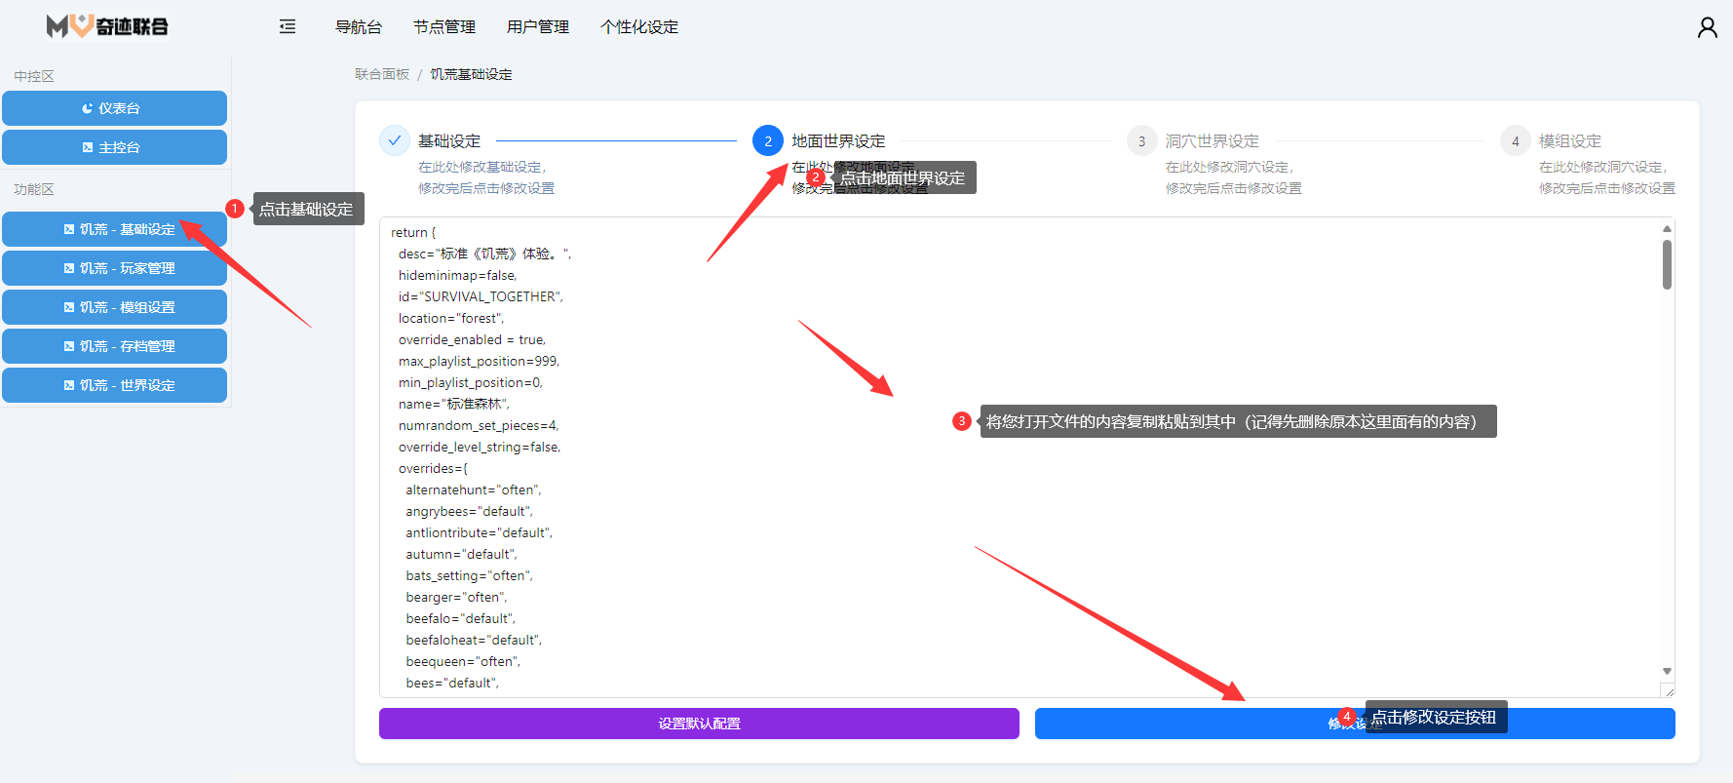Click the line bats_setting="often"
The width and height of the screenshot is (1733, 783).
coord(470,575)
